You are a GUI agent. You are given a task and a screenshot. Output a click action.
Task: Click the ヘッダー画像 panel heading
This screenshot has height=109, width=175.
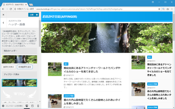pyautogui.click(x=17, y=25)
